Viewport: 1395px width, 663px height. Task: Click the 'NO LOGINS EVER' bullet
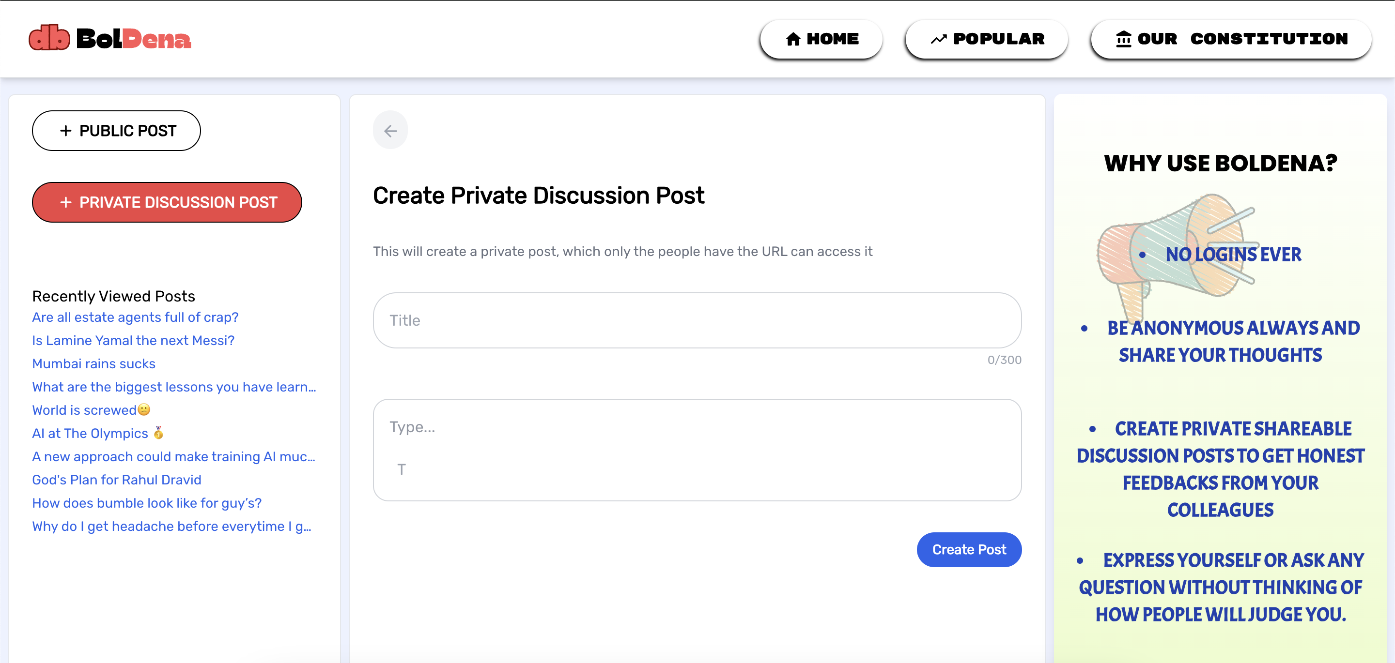click(x=1233, y=255)
